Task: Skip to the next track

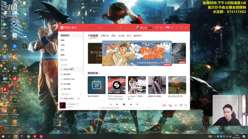Action: [x=131, y=104]
